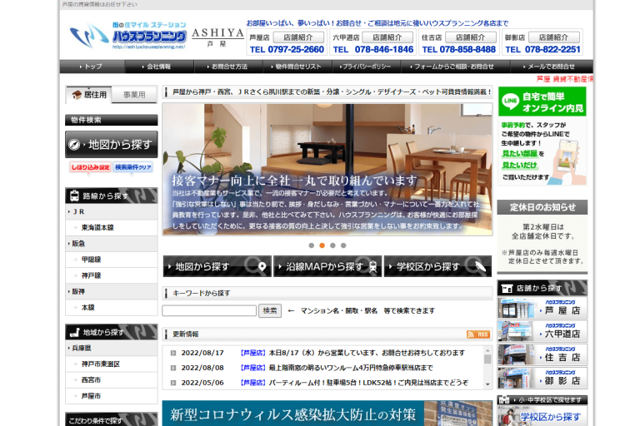
Task: Click しぼり込み設定 red button
Action: [x=90, y=167]
